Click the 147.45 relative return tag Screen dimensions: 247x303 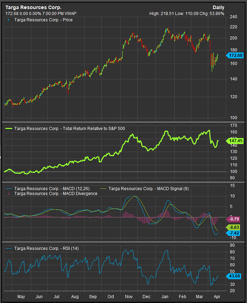click(235, 141)
